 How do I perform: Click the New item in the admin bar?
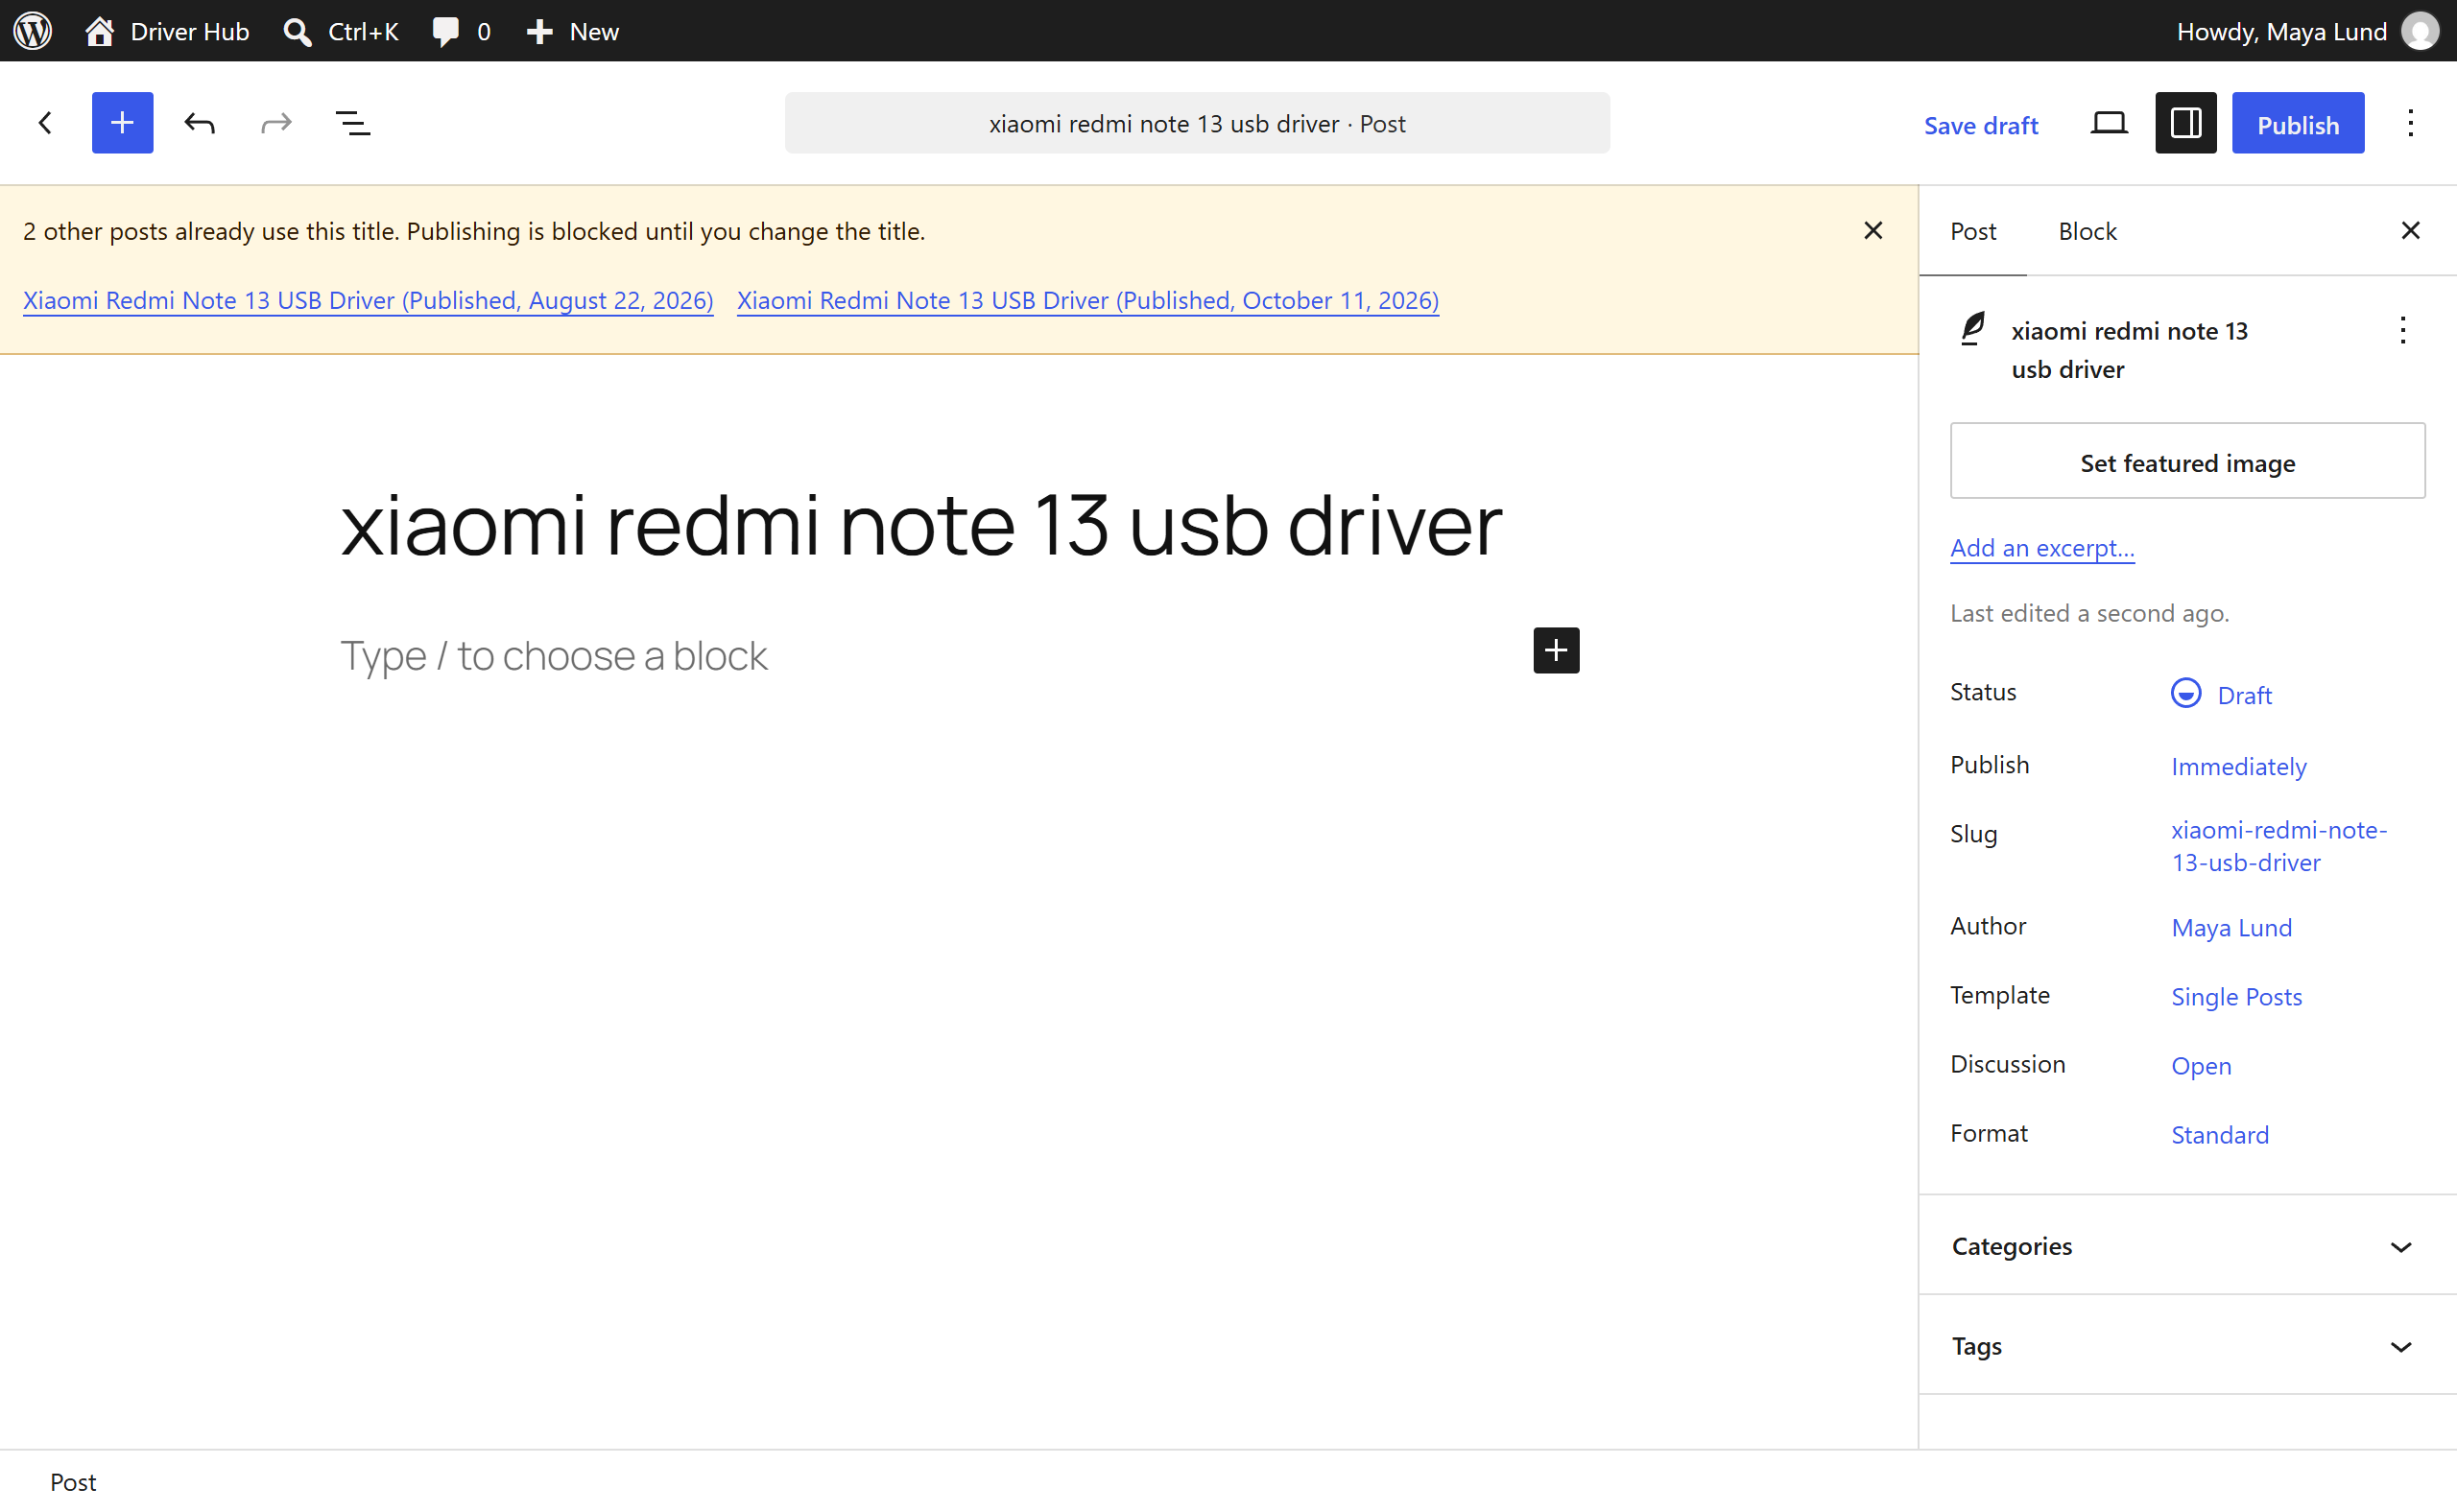(572, 31)
